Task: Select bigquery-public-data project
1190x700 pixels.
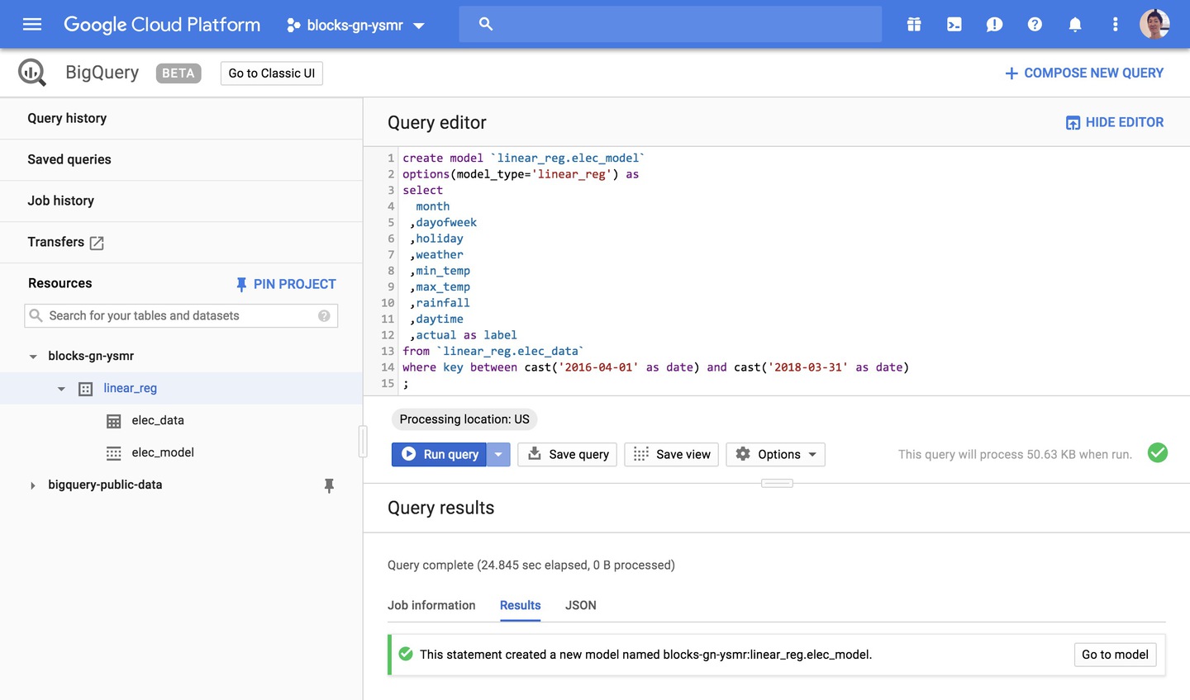Action: coord(105,485)
